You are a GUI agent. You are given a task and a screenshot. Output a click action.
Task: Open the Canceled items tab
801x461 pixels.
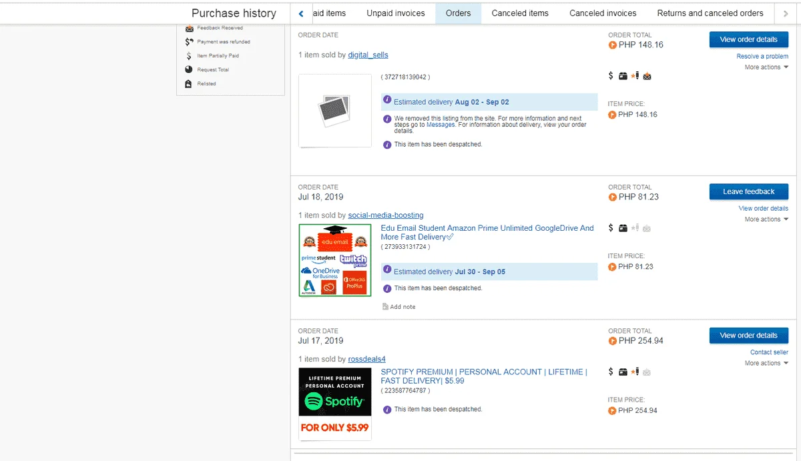click(520, 13)
